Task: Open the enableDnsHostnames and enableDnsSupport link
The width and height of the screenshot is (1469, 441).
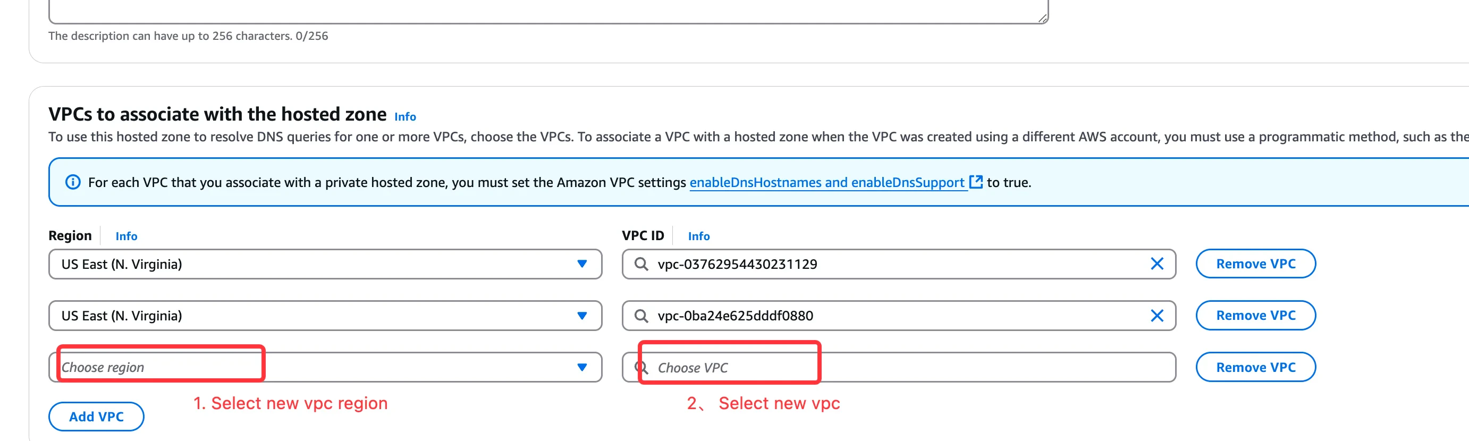Action: click(x=827, y=182)
